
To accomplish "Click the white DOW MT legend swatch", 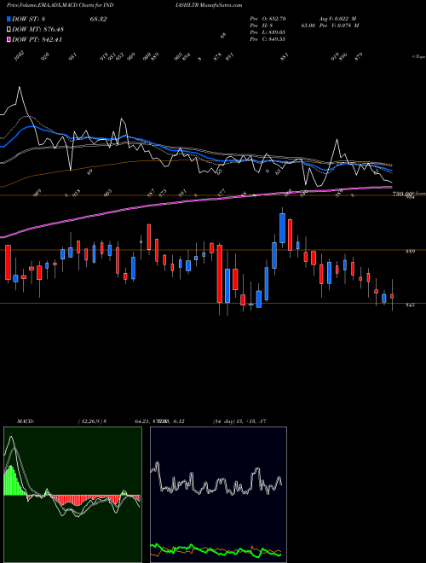I will tap(9, 30).
